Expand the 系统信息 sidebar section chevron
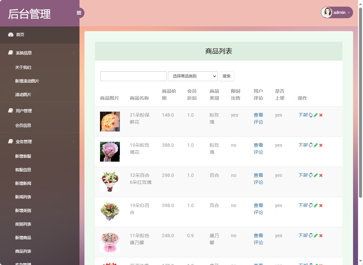Viewport: 363px width, 265px height. point(73,53)
